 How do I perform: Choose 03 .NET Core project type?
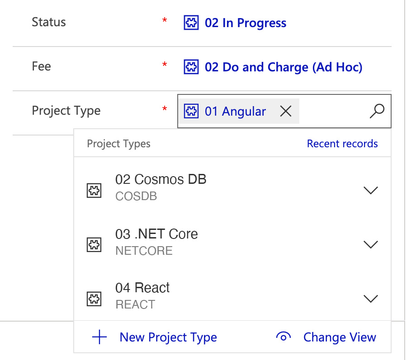[x=156, y=234]
